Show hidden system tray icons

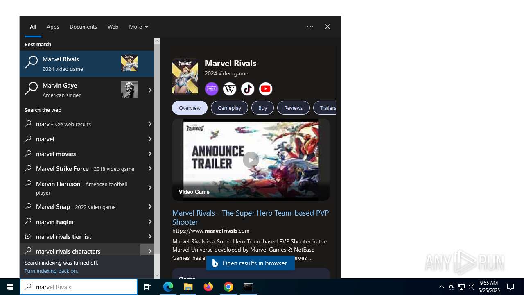click(442, 287)
